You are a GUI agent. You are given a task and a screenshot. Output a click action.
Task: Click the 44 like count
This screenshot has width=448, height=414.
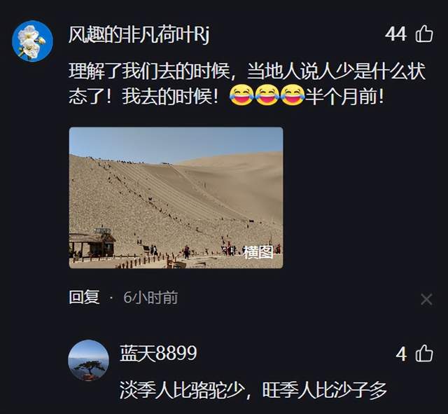coord(395,34)
